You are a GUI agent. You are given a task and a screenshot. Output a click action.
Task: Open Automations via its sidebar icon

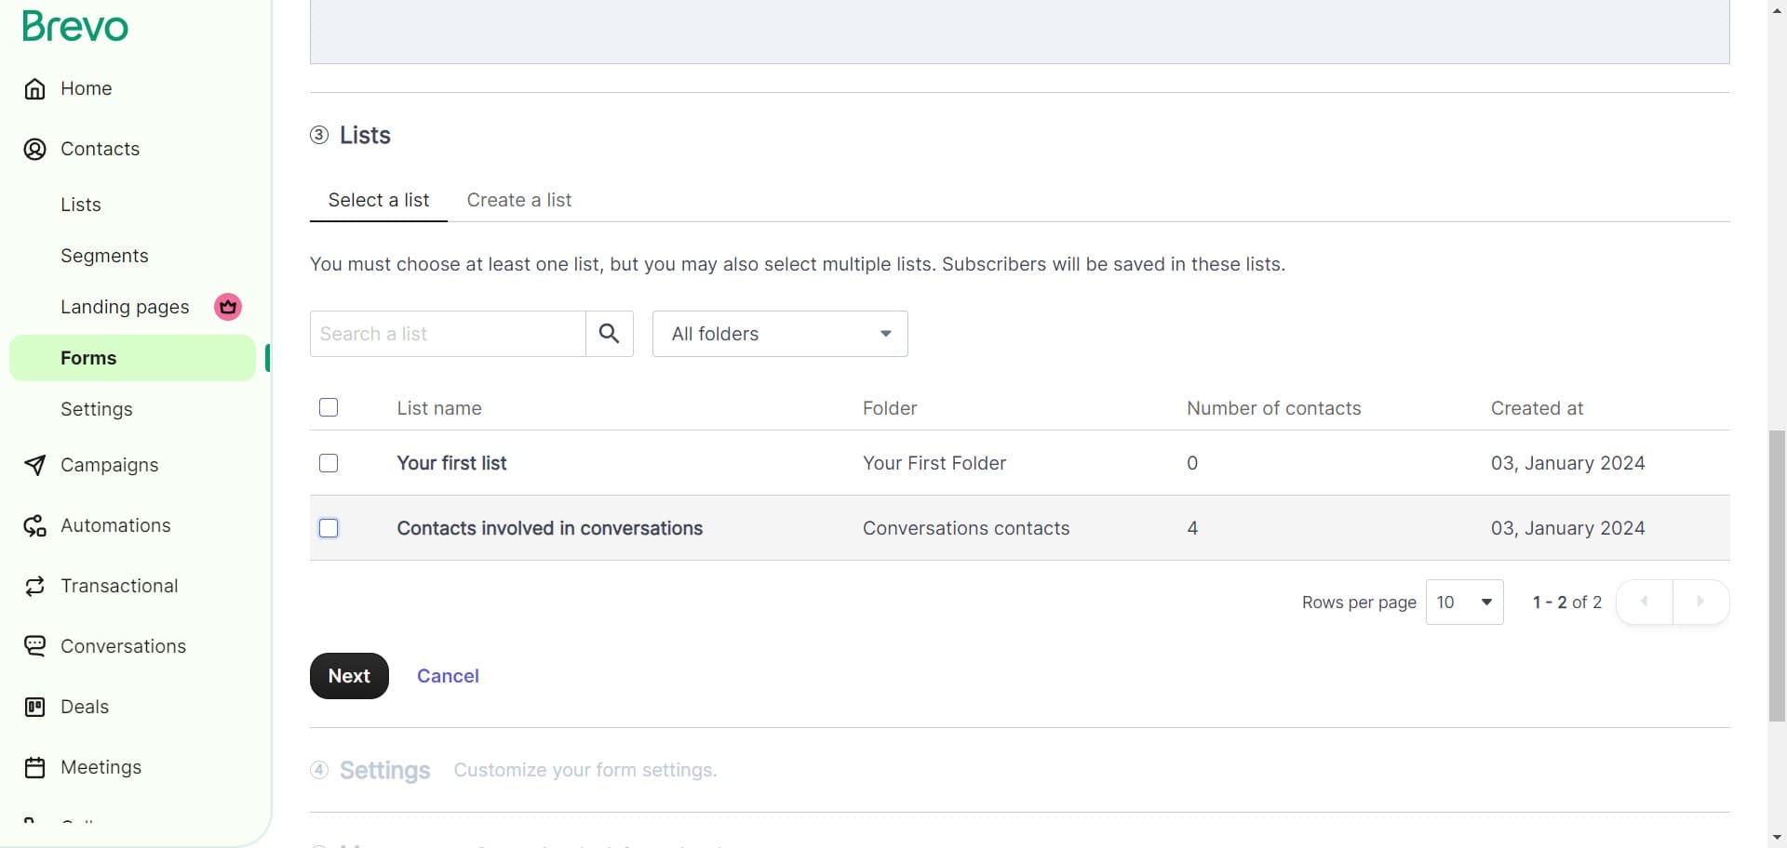[34, 525]
